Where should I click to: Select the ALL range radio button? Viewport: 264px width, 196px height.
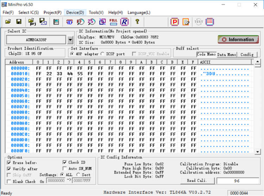coord(62,175)
